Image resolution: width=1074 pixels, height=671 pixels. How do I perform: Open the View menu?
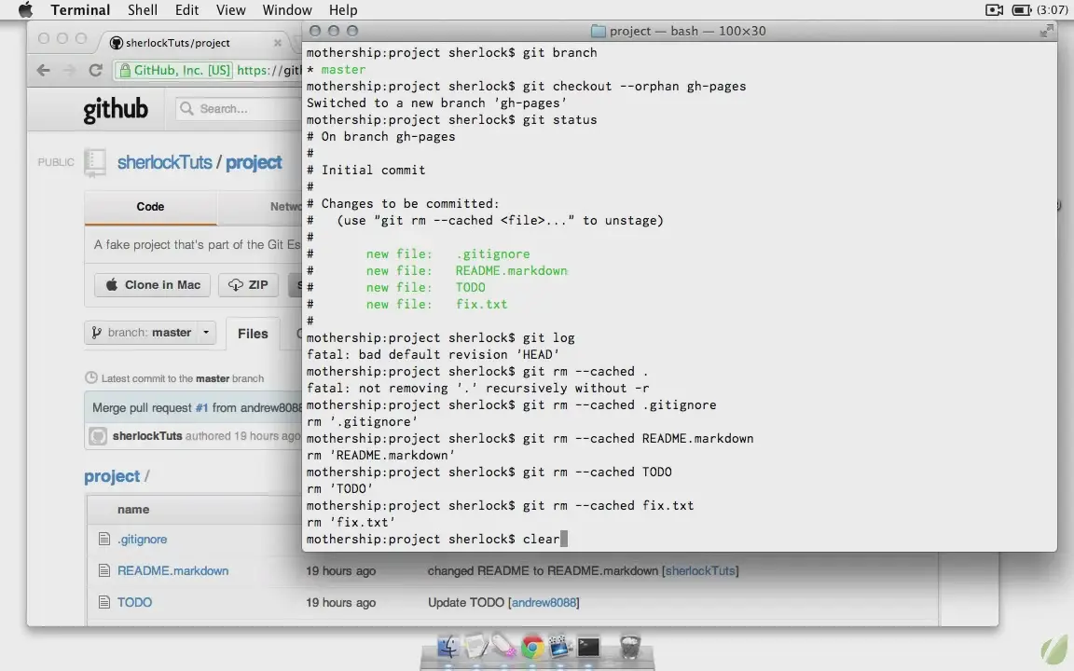(x=231, y=9)
